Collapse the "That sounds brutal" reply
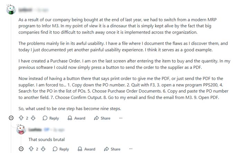This screenshot has width=240, height=153. point(21,149)
